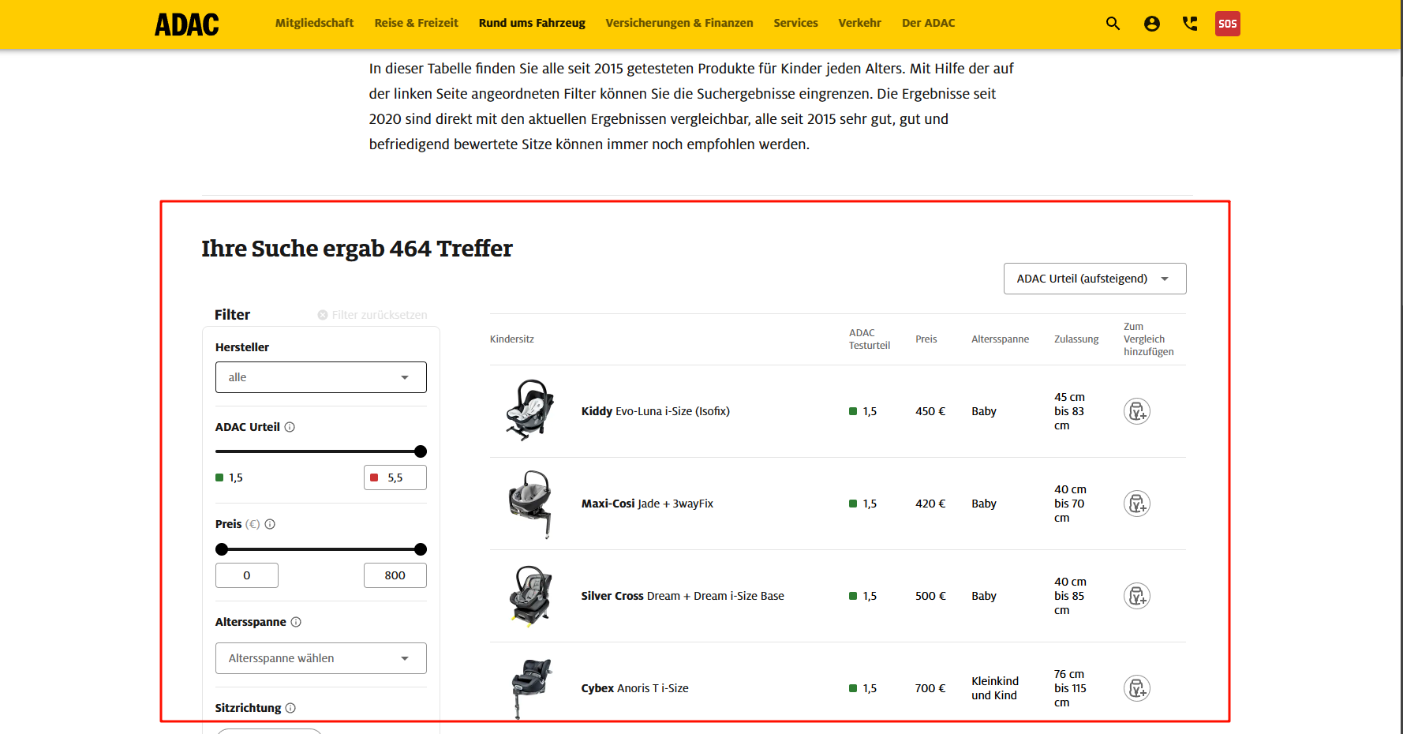Open the sort dropdown ADAC Urteil (aufsteigend)
The image size is (1403, 734).
[1094, 279]
